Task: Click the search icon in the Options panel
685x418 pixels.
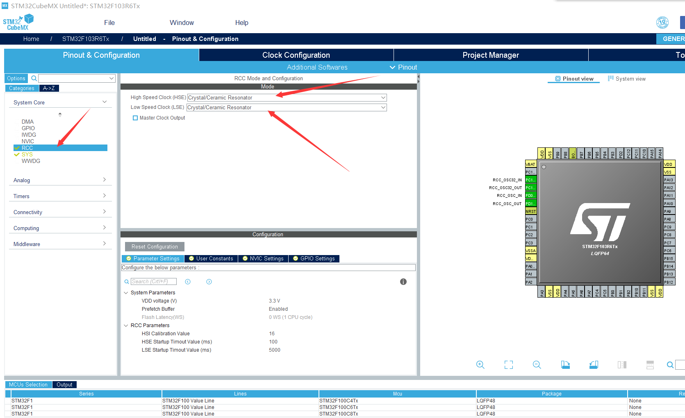Action: [34, 78]
